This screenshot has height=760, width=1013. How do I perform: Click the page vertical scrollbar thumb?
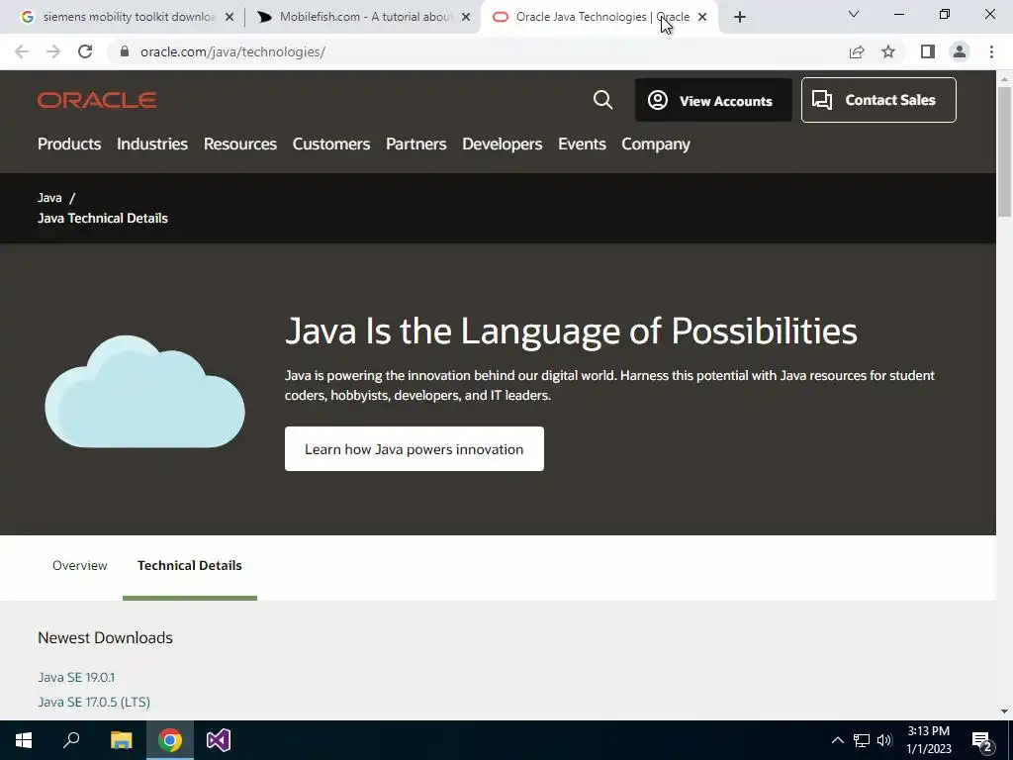pyautogui.click(x=1004, y=151)
